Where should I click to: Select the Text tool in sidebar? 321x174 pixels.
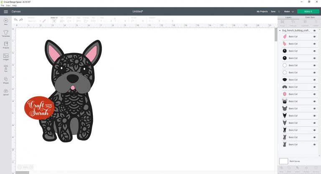[6, 69]
